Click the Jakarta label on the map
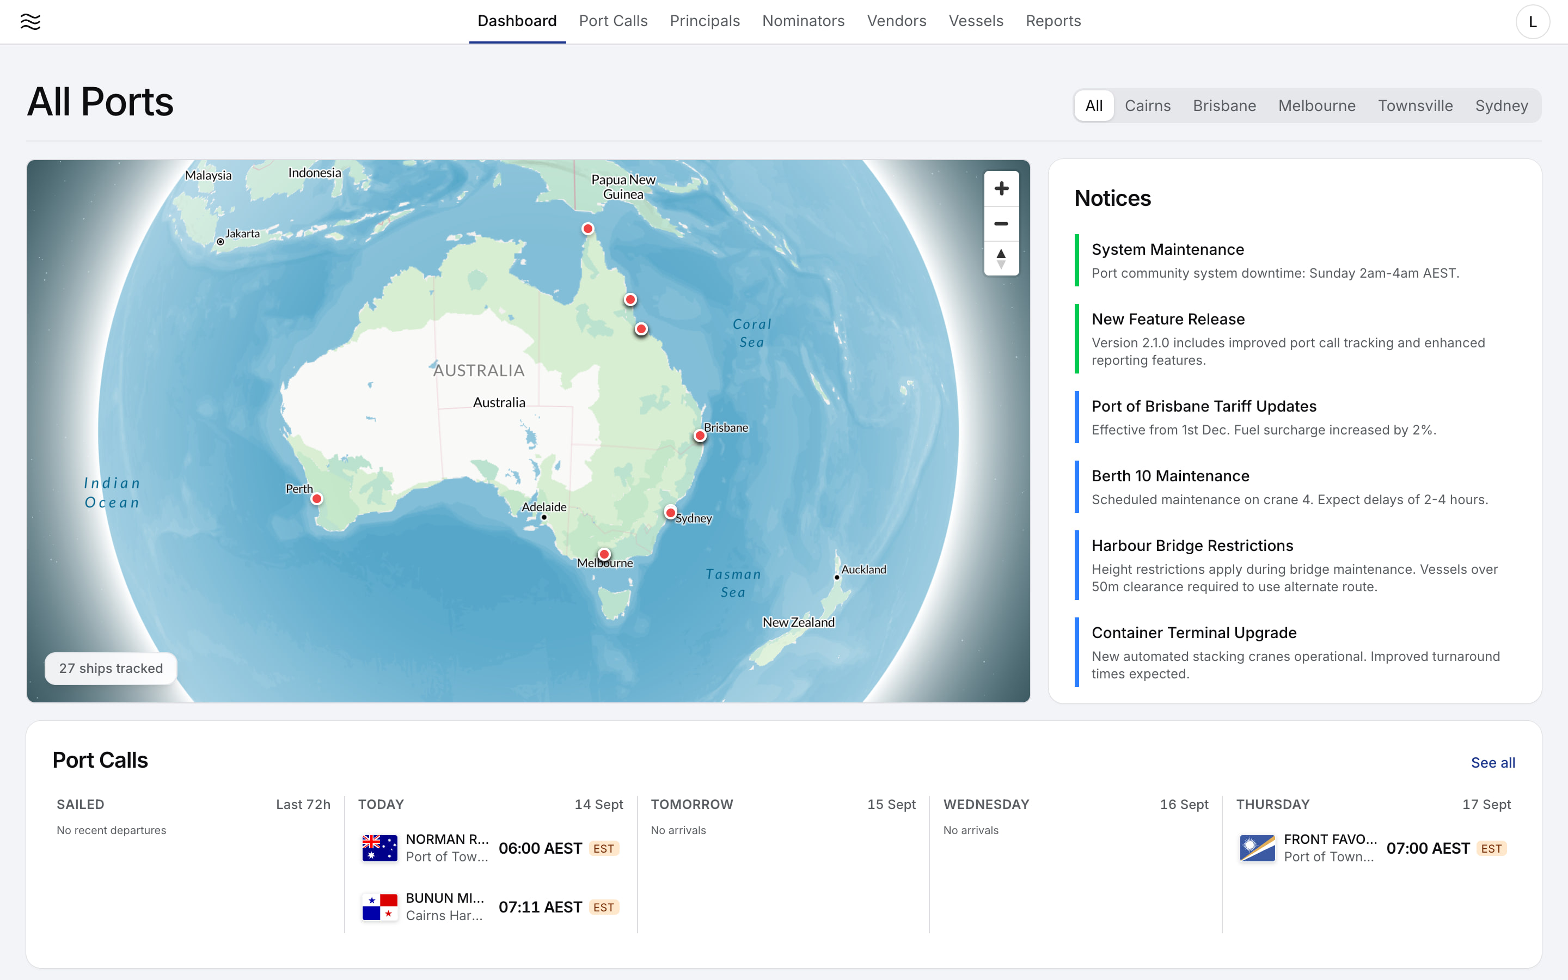 [242, 234]
